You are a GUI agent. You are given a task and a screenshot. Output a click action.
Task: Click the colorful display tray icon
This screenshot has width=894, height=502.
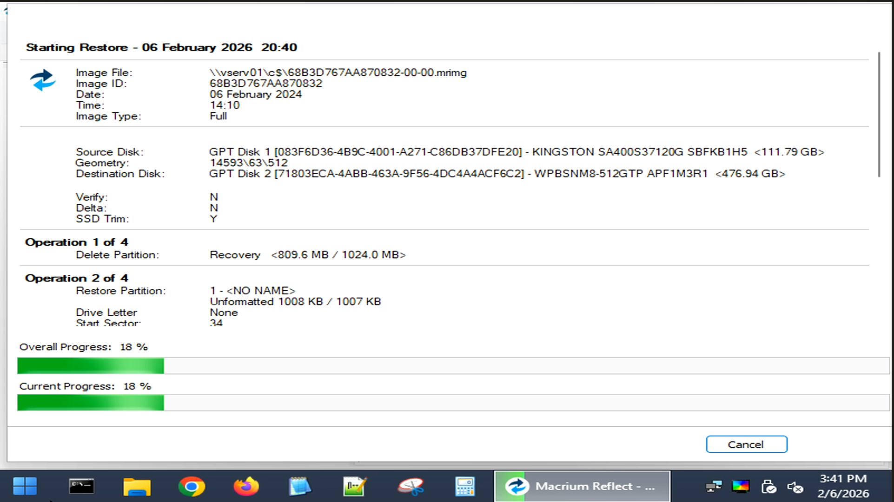pyautogui.click(x=741, y=487)
